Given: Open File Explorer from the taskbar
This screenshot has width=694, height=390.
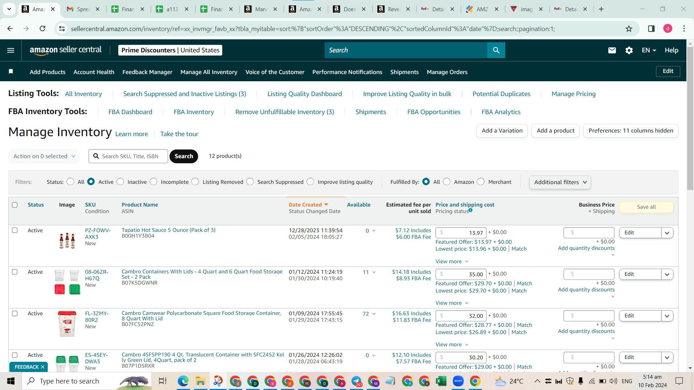Looking at the screenshot, I should pyautogui.click(x=200, y=381).
